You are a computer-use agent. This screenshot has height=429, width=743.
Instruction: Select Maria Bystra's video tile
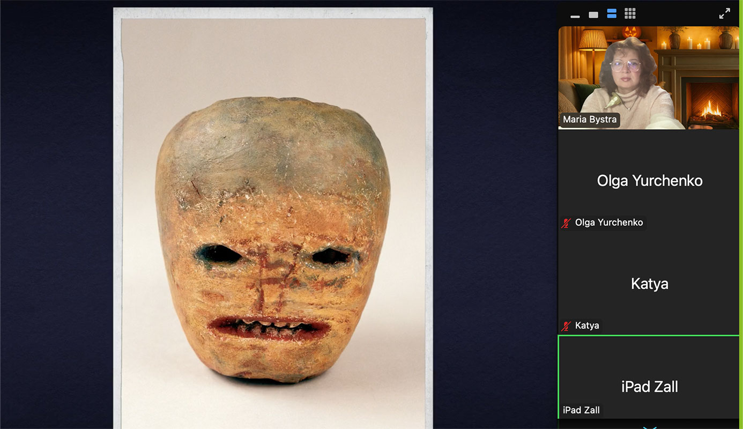[x=649, y=78]
